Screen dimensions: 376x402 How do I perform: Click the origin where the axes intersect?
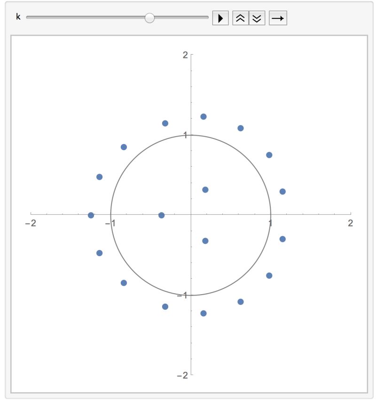[190, 214]
